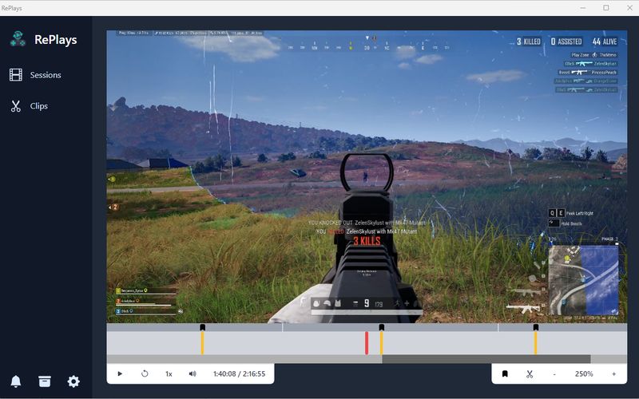
Task: Click the rewind replay button
Action: tap(145, 373)
